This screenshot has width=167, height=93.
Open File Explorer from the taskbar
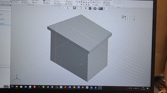click(x=17, y=87)
